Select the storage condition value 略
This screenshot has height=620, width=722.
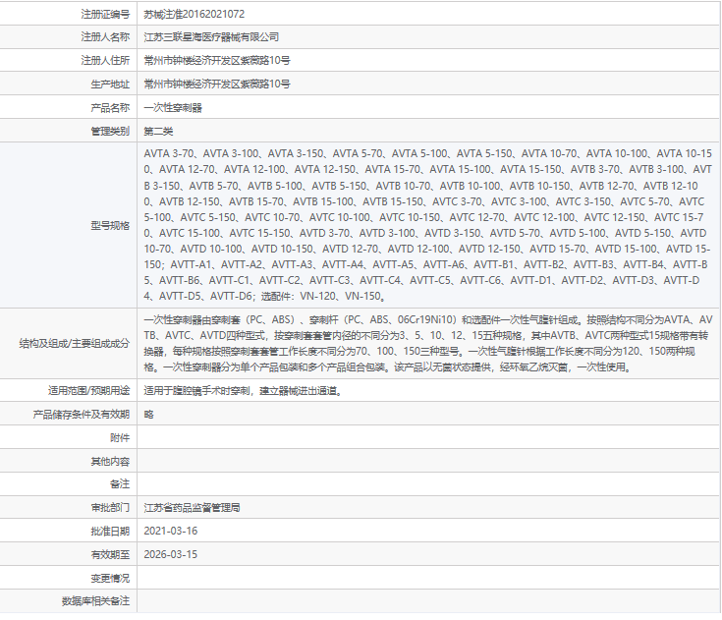pos(148,415)
